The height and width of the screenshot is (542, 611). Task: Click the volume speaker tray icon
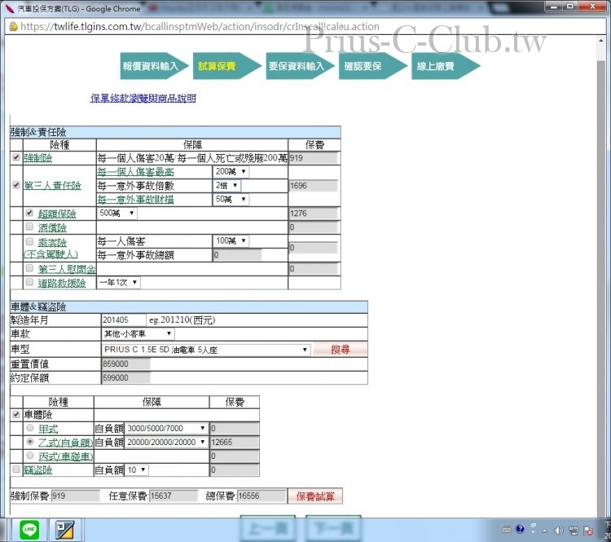point(558,530)
